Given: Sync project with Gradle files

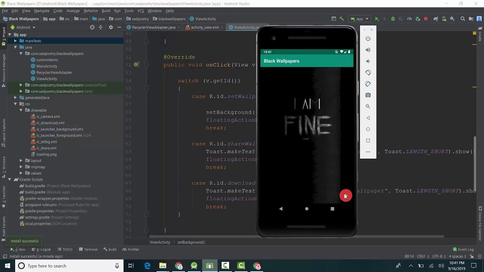Looking at the screenshot, I should (436, 19).
